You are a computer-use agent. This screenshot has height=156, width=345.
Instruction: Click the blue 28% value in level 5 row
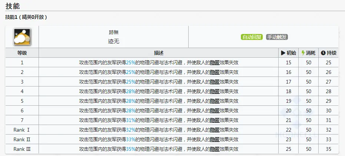tap(131, 101)
